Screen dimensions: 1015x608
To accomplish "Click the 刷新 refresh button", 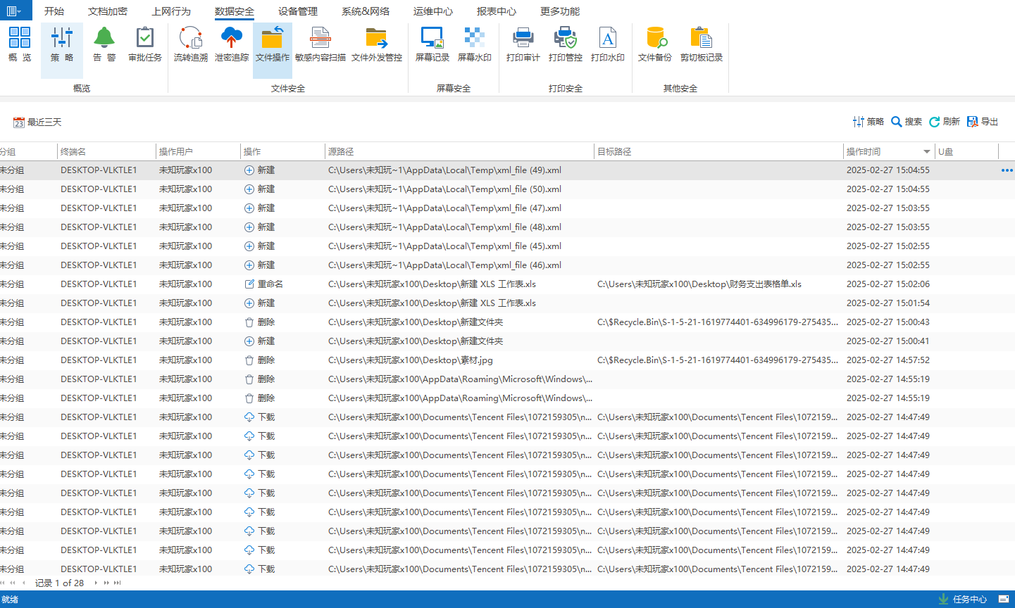I will click(x=945, y=122).
